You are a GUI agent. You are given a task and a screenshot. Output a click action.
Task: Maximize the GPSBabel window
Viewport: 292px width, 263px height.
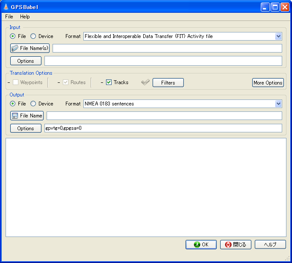click(x=275, y=6)
